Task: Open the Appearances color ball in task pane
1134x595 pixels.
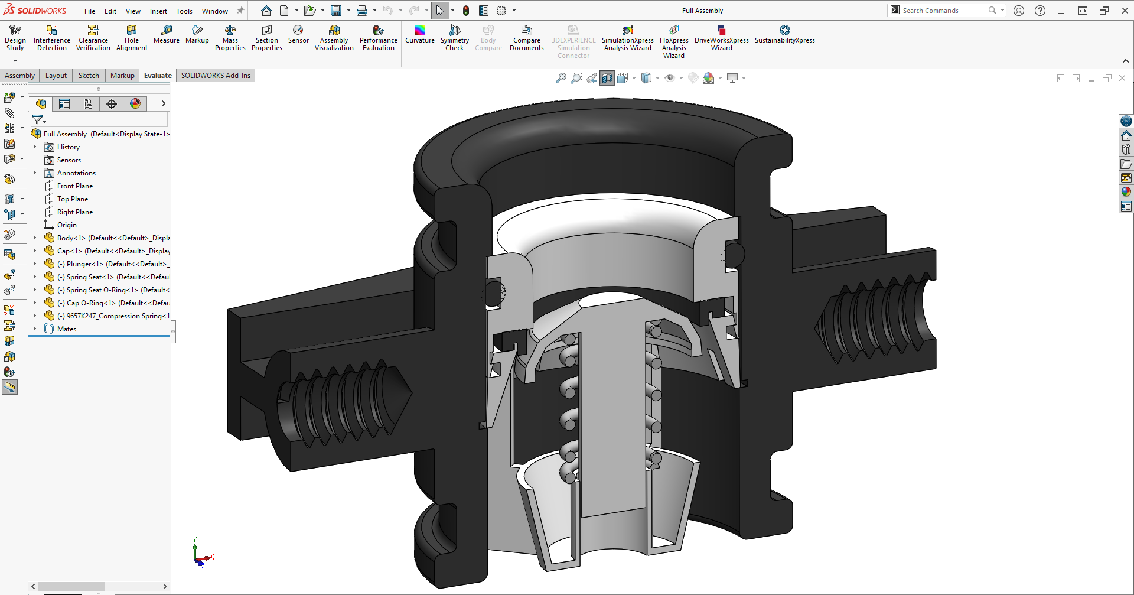Action: coord(1126,191)
